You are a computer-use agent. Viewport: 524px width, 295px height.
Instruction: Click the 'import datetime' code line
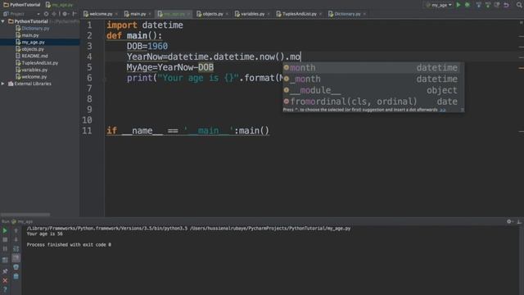tap(145, 25)
